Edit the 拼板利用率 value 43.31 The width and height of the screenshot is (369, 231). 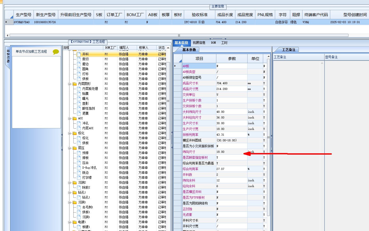click(x=231, y=135)
